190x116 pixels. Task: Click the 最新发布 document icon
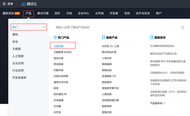(152, 37)
